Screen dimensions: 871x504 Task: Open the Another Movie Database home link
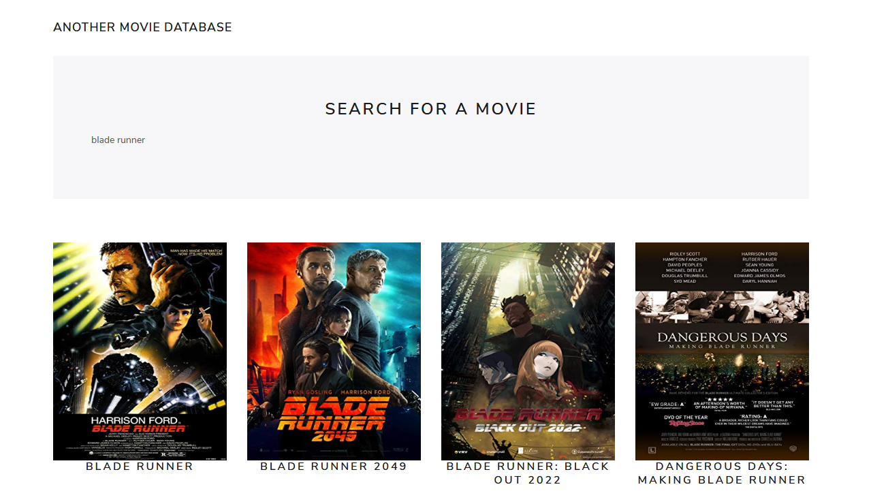pos(142,27)
